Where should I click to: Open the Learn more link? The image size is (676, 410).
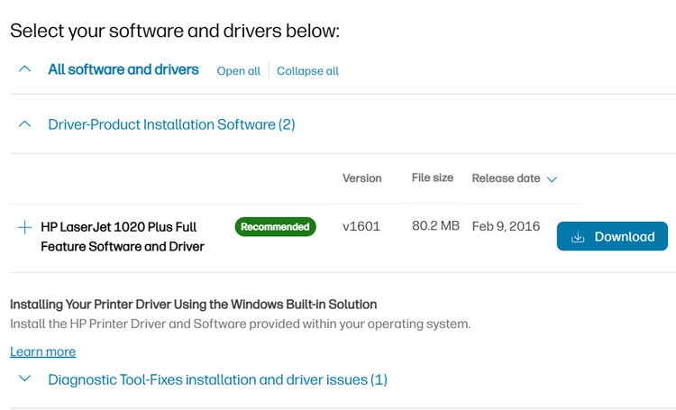pos(43,351)
